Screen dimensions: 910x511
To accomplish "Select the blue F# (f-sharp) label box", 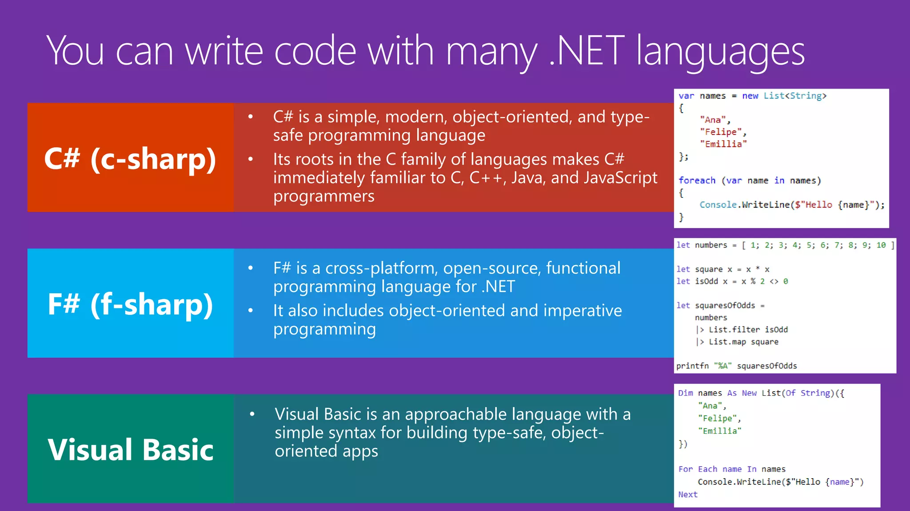I will point(130,303).
